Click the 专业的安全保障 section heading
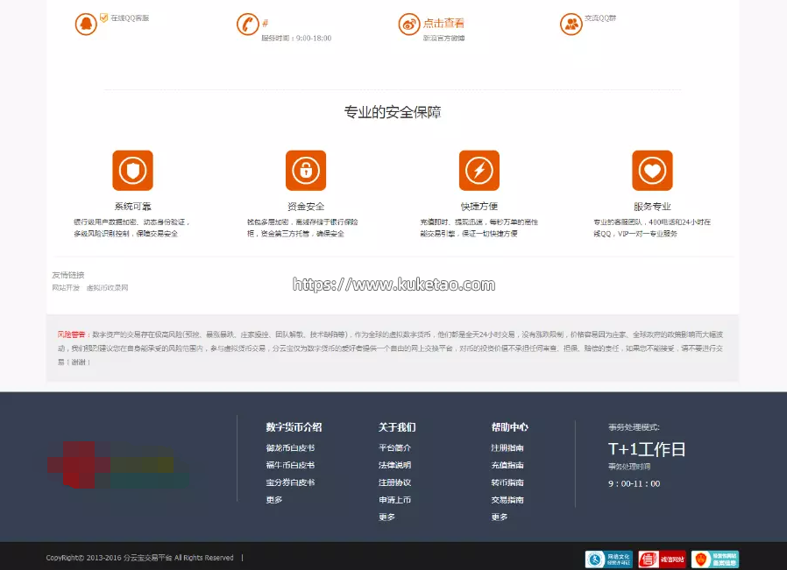 tap(393, 112)
